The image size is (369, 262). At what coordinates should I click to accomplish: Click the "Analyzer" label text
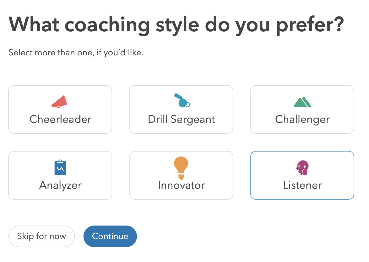coord(61,186)
